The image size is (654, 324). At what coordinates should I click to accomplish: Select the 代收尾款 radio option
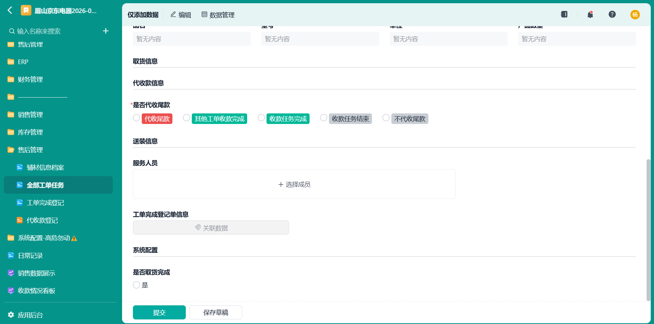pyautogui.click(x=136, y=118)
